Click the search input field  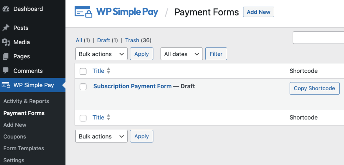318,38
